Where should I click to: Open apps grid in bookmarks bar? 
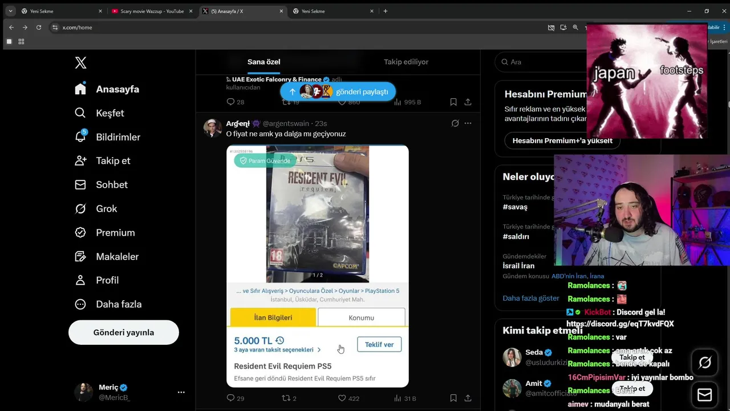coord(21,42)
